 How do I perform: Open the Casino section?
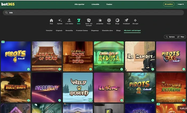[x=109, y=4]
